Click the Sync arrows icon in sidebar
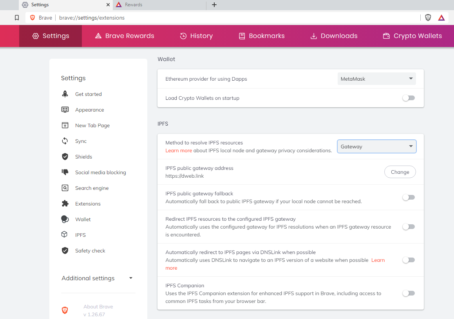454x319 pixels. (65, 141)
